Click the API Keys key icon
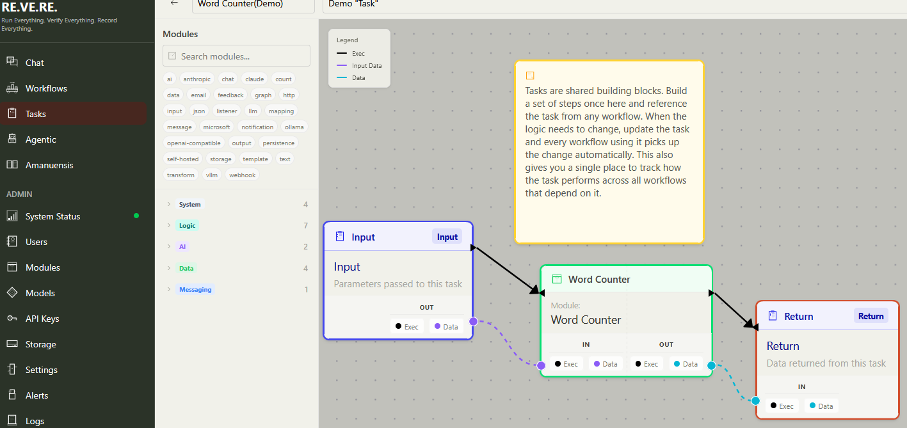The image size is (907, 428). [12, 318]
